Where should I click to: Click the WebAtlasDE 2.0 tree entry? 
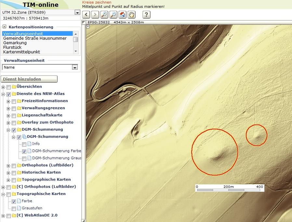(x=37, y=215)
